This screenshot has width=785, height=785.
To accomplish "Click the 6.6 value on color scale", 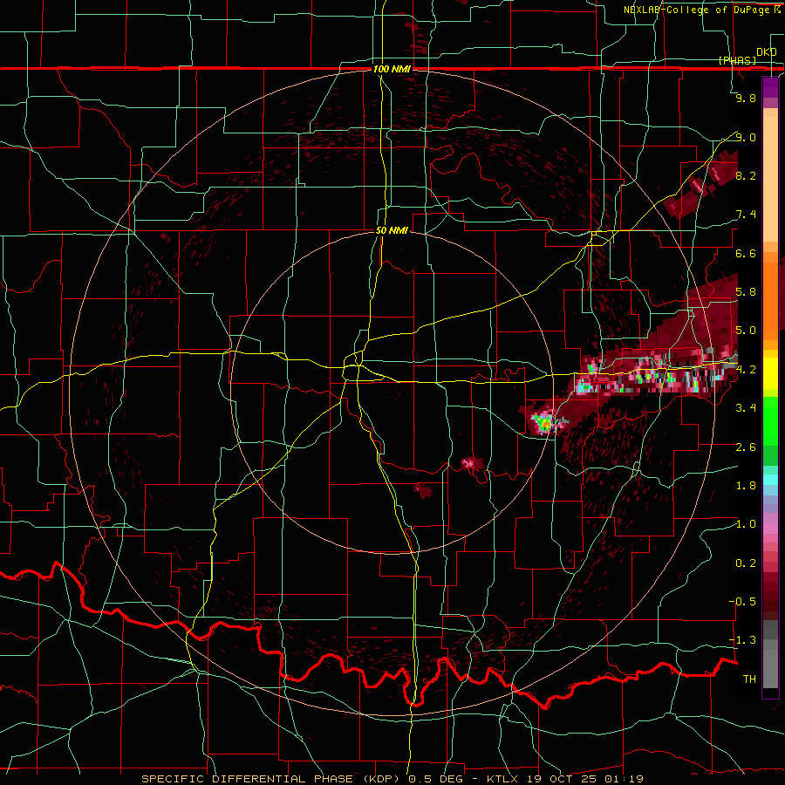I will 746,253.
